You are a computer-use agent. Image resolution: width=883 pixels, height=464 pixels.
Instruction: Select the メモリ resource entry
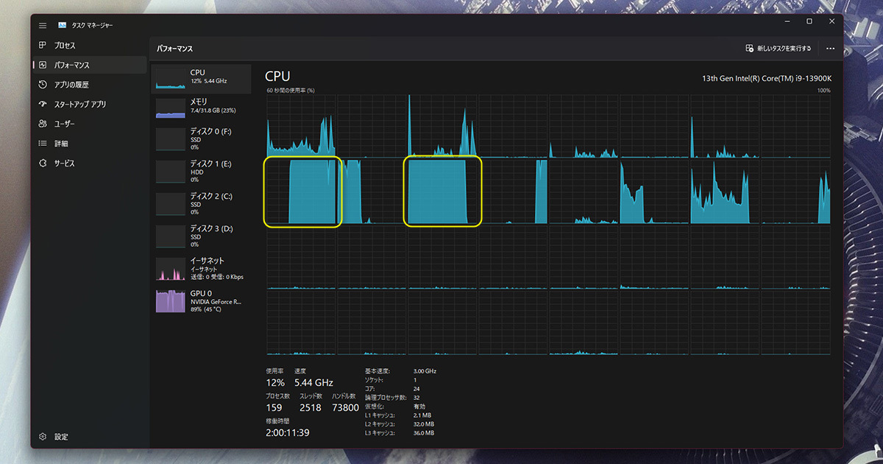201,107
